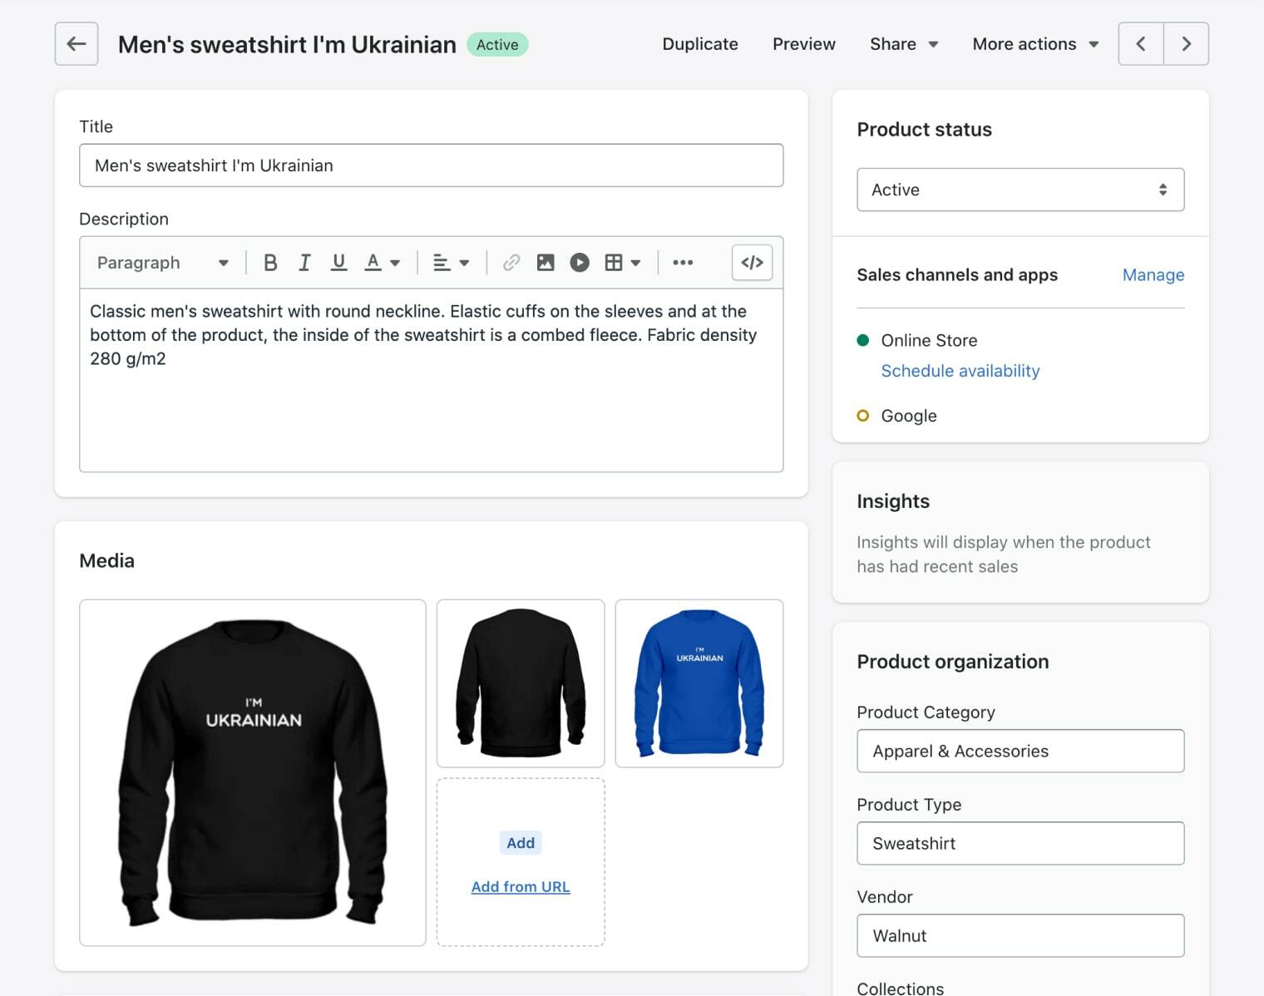Edit the product Title field
Image resolution: width=1264 pixels, height=996 pixels.
coord(432,165)
